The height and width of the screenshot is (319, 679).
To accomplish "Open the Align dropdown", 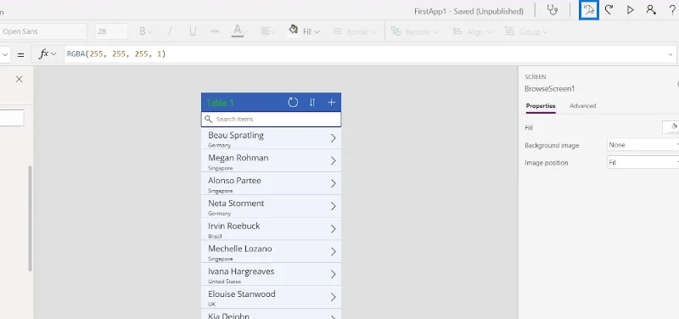I will pyautogui.click(x=472, y=31).
